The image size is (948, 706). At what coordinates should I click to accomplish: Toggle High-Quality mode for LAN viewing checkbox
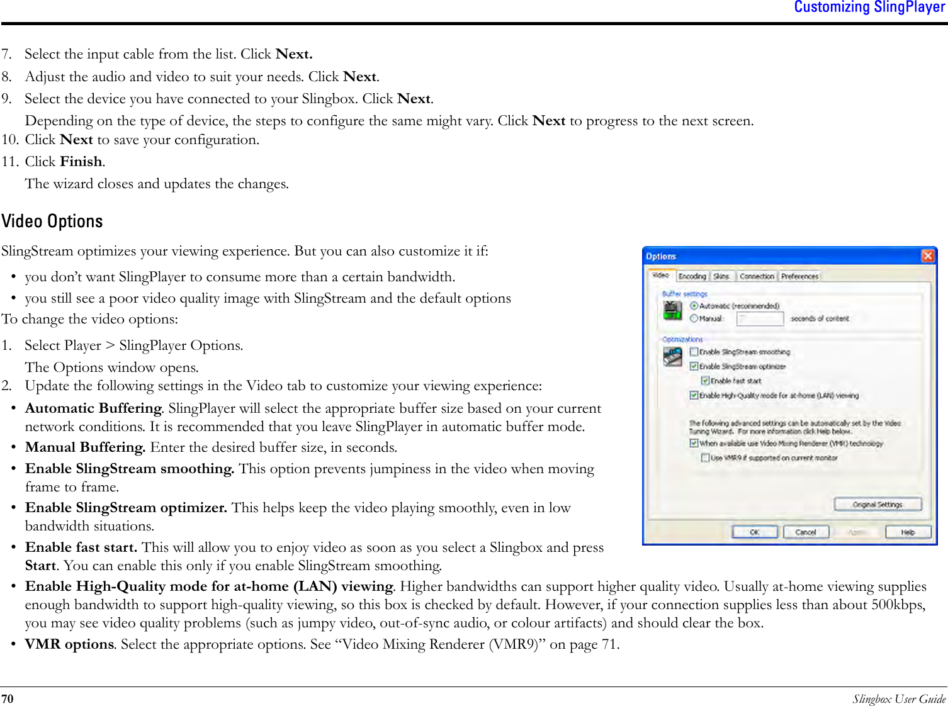(694, 395)
